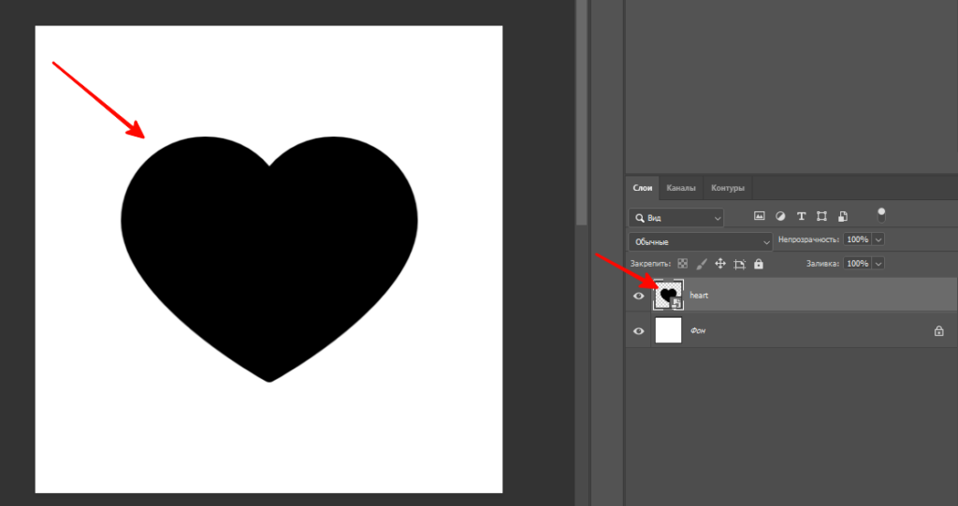Select the heart layer thumbnail
958x506 pixels.
coord(668,296)
